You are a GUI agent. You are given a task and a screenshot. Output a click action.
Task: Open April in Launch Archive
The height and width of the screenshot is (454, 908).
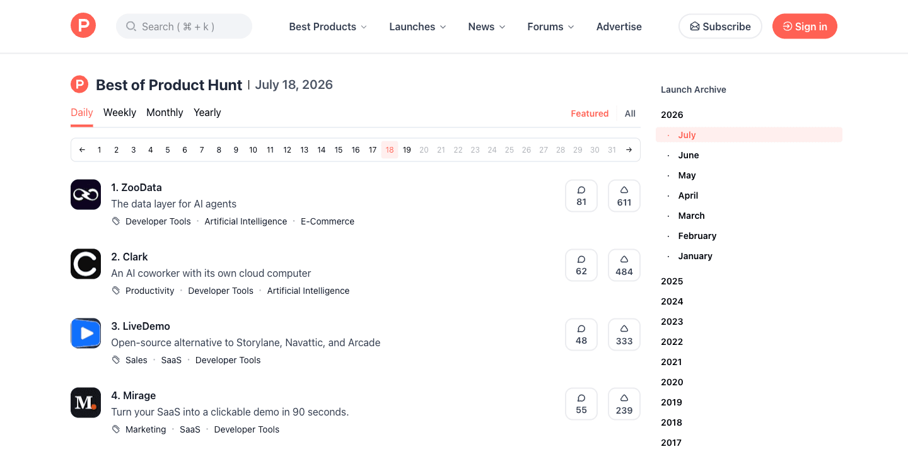688,195
